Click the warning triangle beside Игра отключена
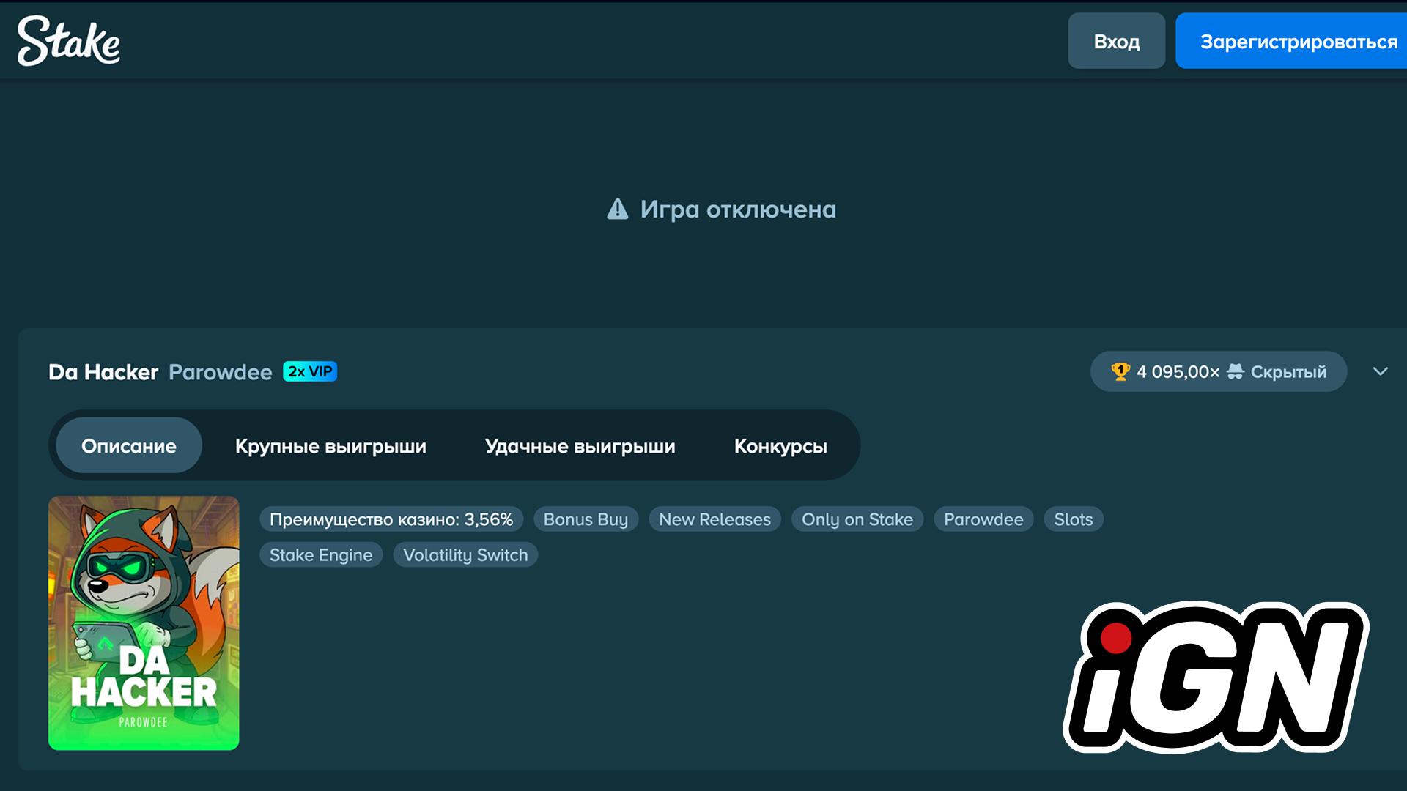Image resolution: width=1407 pixels, height=791 pixels. pos(617,210)
